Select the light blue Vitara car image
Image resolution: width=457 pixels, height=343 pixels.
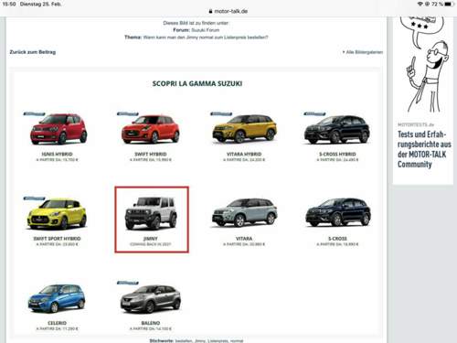click(245, 212)
